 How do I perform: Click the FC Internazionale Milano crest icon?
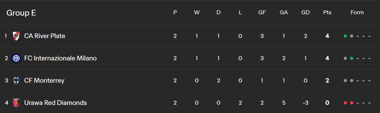coord(16,58)
